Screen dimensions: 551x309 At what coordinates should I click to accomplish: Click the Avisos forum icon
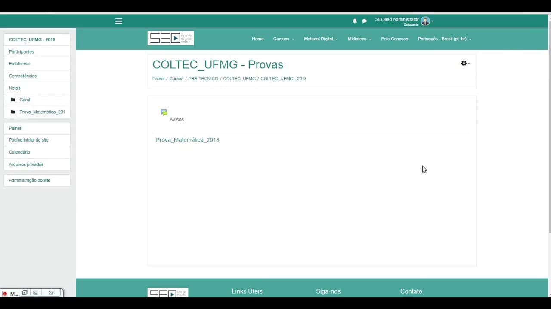[x=164, y=112]
